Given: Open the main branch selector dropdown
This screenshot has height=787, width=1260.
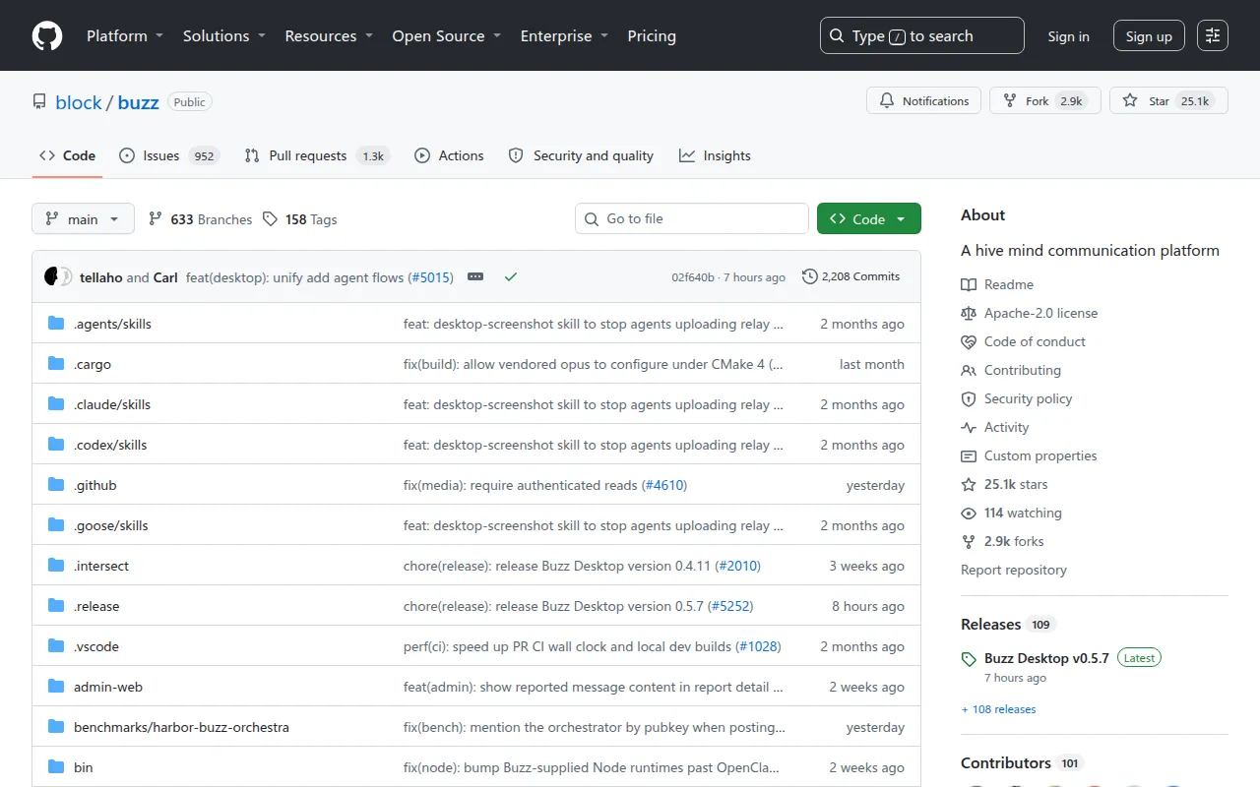Looking at the screenshot, I should [x=83, y=218].
